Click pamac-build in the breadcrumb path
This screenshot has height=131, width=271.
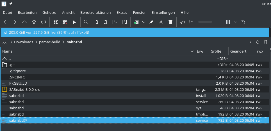pyautogui.click(x=50, y=42)
